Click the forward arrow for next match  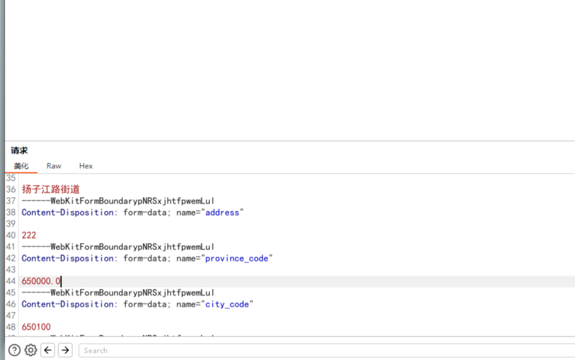pos(66,350)
